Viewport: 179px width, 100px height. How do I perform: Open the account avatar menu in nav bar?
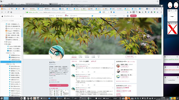pyautogui.click(x=128, y=16)
